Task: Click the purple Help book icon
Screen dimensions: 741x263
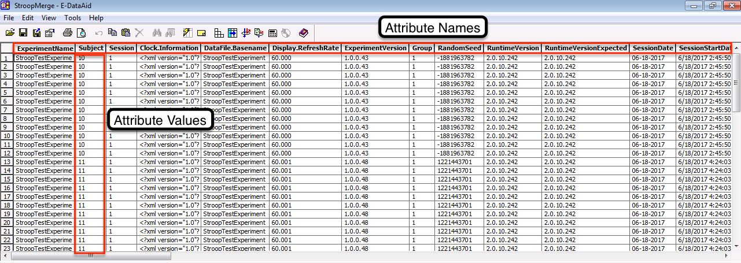Action: [304, 33]
